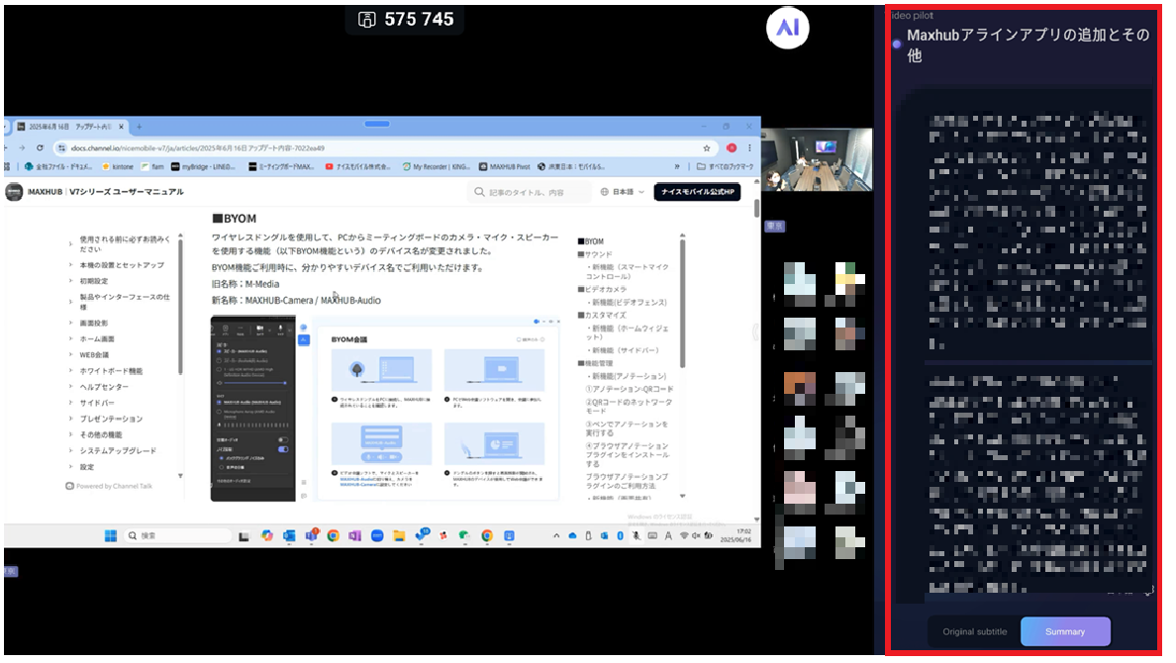This screenshot has width=1176, height=663.
Task: Click the magnifier icon in article search
Action: tap(479, 192)
